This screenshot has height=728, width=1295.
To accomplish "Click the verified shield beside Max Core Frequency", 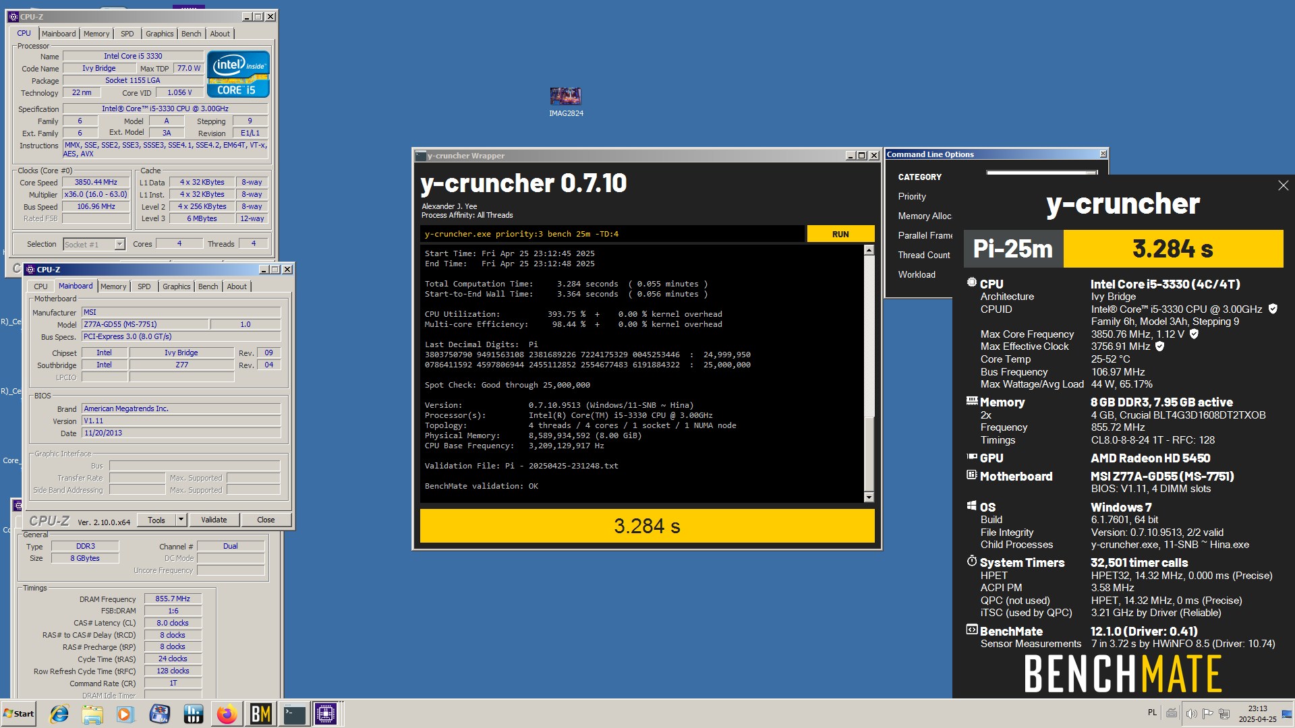I will [x=1194, y=334].
